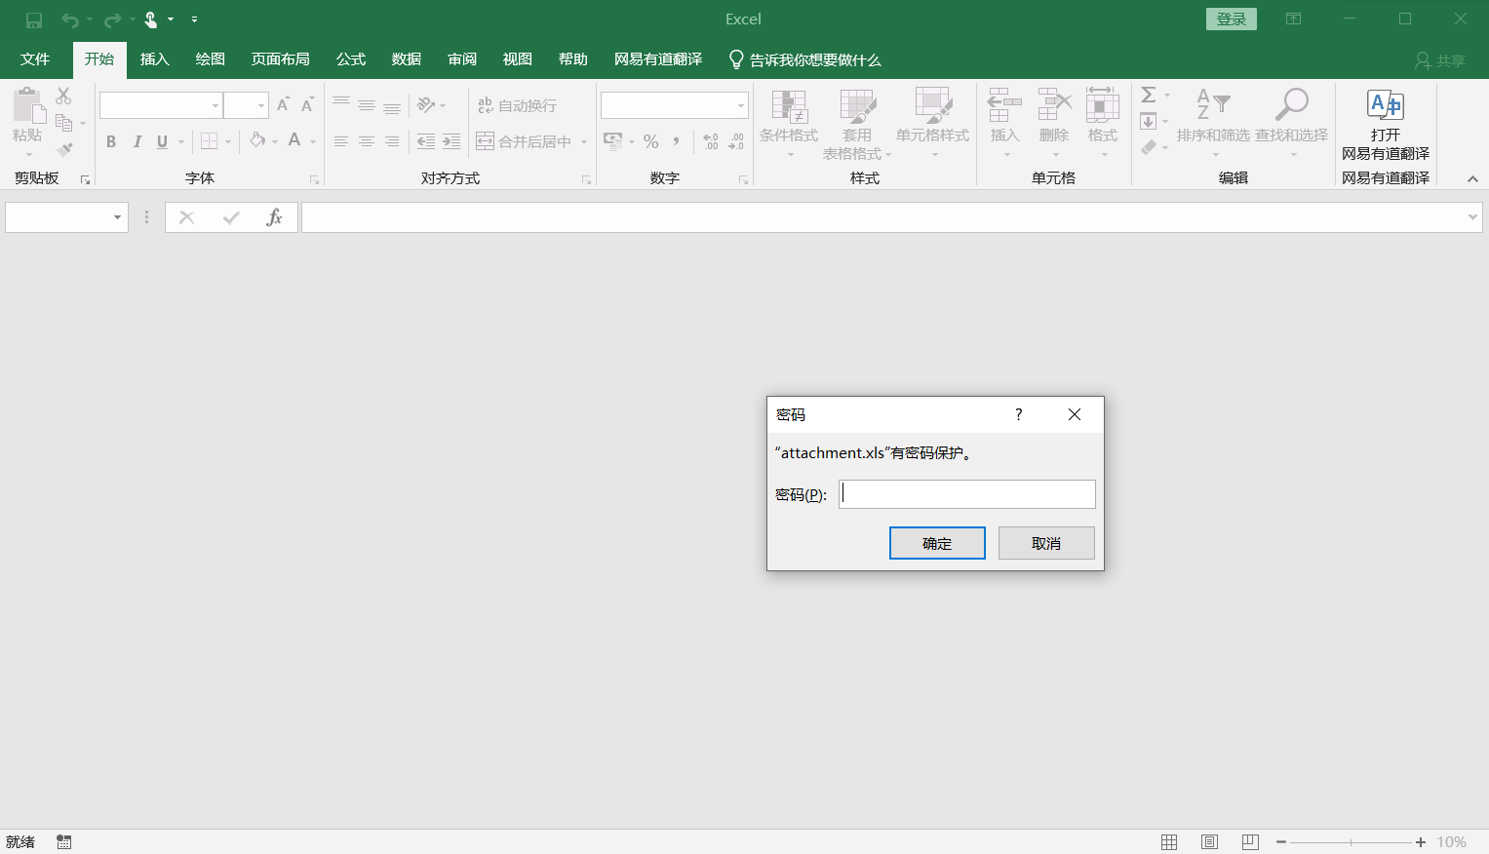This screenshot has height=854, width=1489.
Task: Click 确定 to confirm password
Action: click(x=937, y=543)
